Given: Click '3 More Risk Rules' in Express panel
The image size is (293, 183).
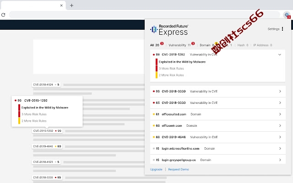Looking at the screenshot, I should [171, 69].
